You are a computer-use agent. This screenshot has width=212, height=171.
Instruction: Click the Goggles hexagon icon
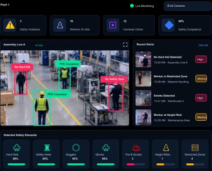(76, 148)
